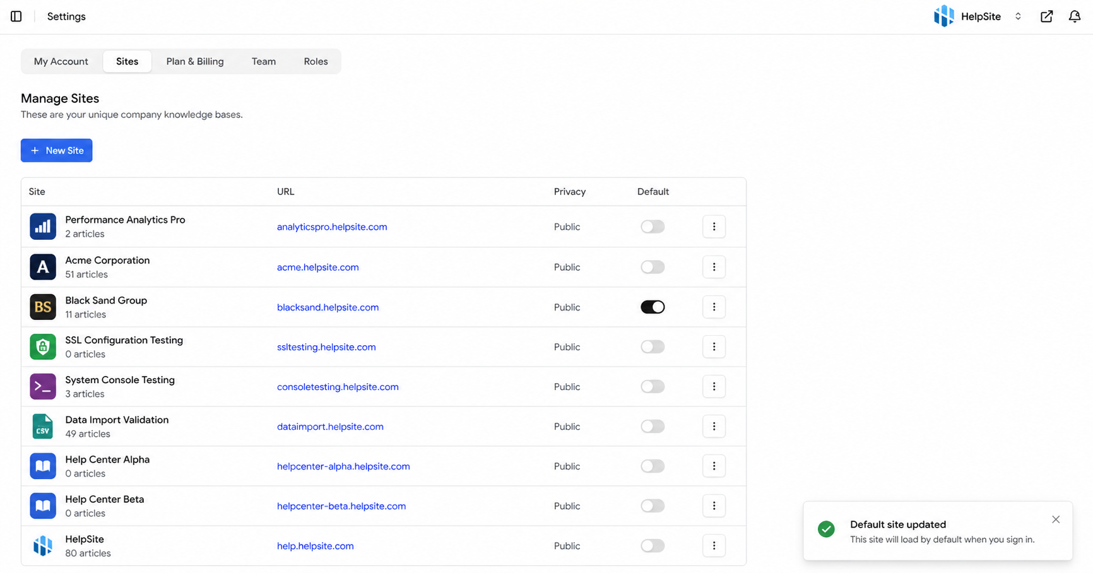Open more options for System Console Testing

(x=714, y=387)
